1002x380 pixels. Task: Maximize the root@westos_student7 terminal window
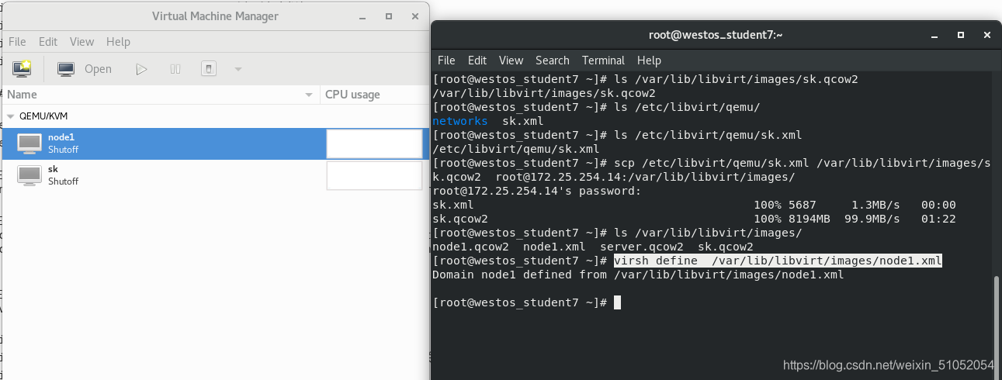tap(961, 35)
